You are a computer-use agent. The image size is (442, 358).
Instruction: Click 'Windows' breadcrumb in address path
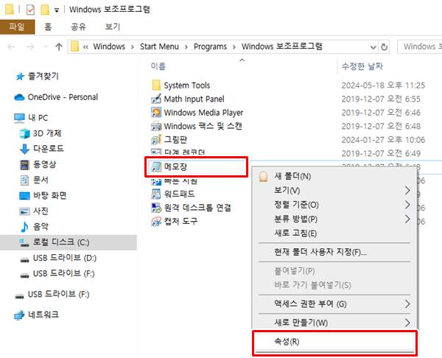coord(109,46)
